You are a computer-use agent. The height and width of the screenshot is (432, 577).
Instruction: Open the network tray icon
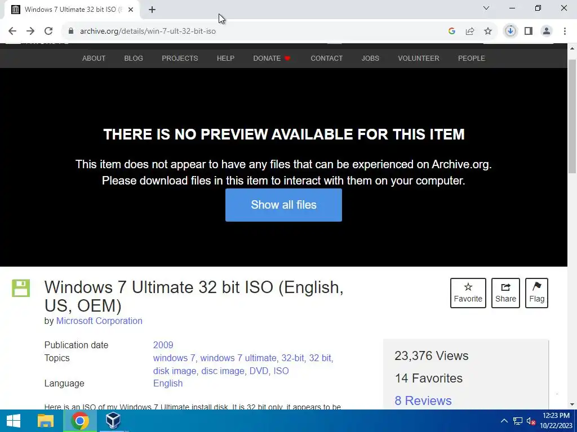[x=518, y=421]
